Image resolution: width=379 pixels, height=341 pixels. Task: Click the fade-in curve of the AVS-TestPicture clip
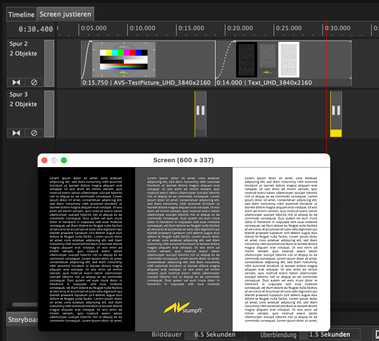[86, 59]
